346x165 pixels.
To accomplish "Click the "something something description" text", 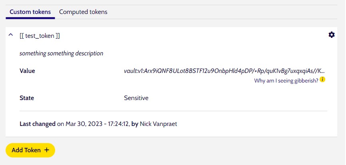I will (x=62, y=53).
